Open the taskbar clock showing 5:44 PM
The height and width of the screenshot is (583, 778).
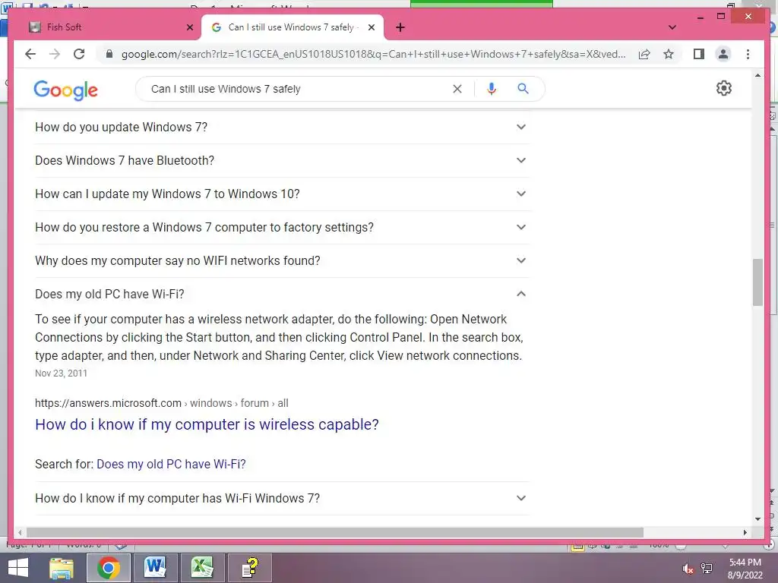pyautogui.click(x=745, y=569)
